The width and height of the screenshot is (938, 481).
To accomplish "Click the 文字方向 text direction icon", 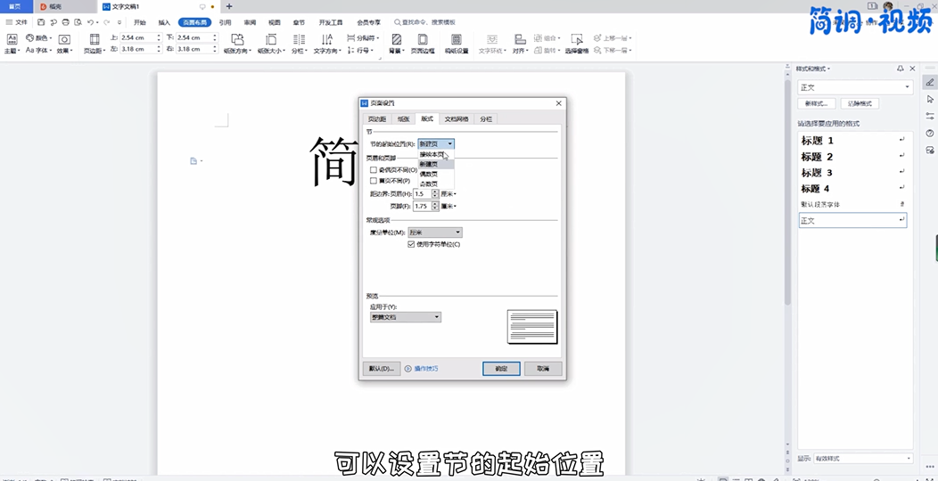I will 327,40.
